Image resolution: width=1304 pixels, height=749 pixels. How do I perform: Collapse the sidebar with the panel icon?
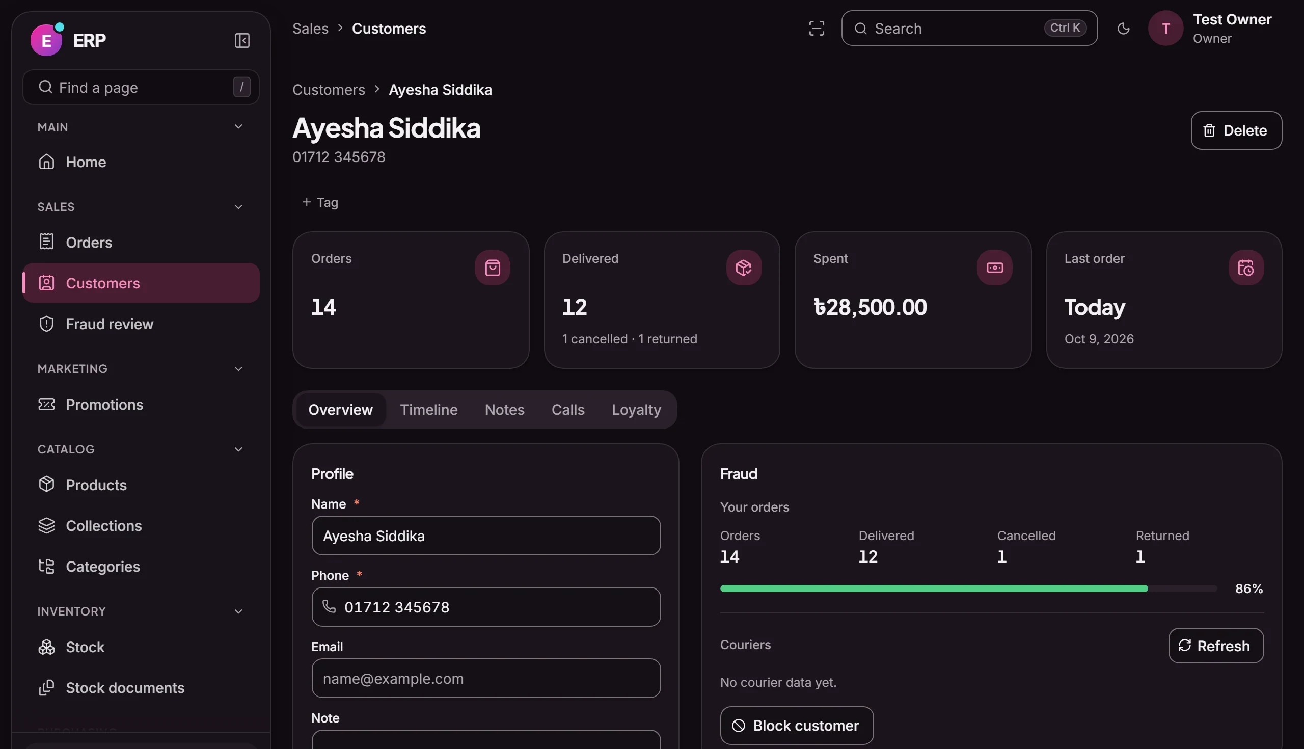(x=241, y=40)
